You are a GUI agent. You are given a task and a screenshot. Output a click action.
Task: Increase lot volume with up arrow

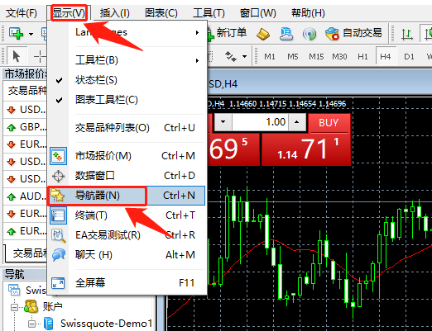(x=296, y=121)
